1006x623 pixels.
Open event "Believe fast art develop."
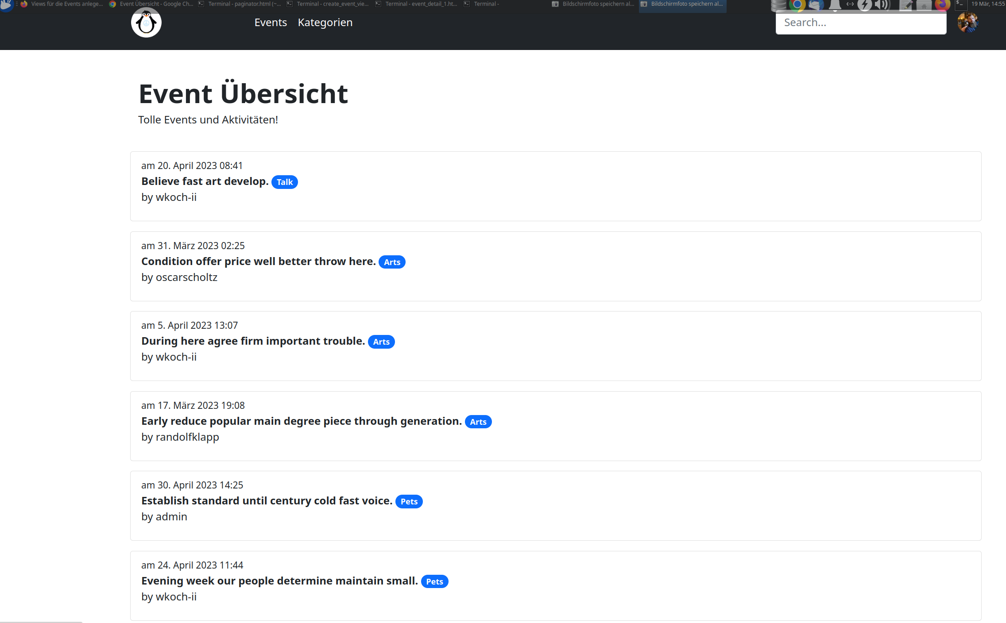205,181
